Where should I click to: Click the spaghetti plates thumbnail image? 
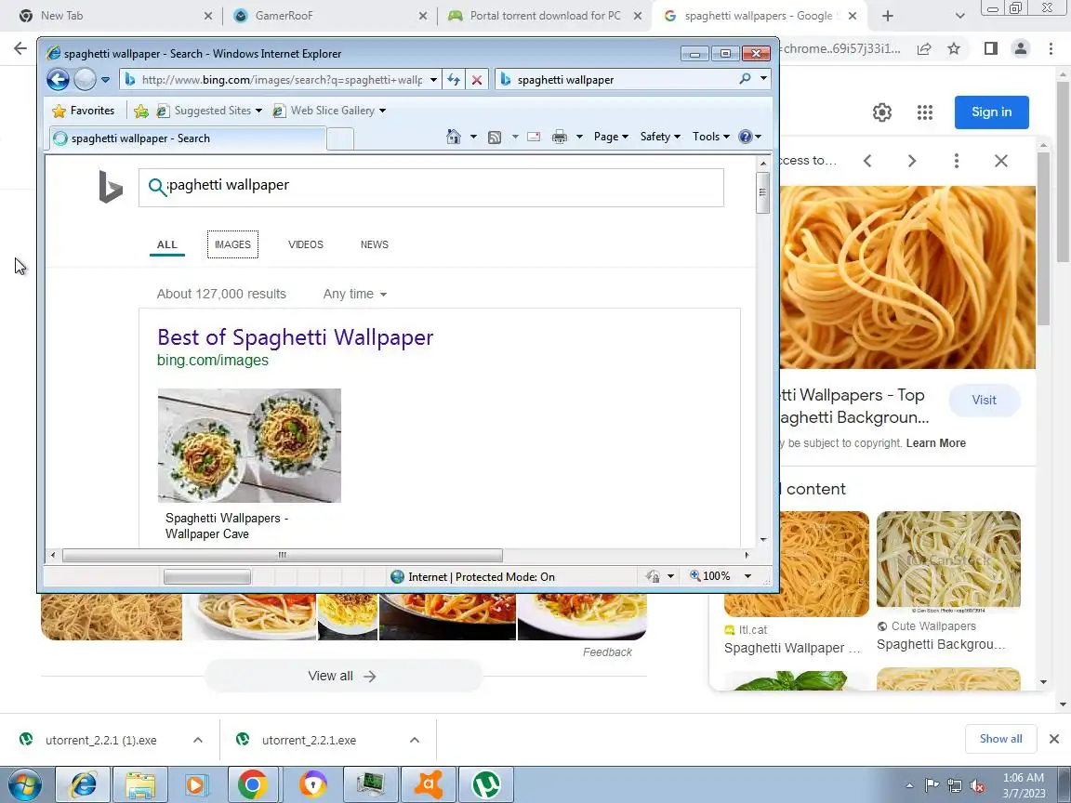(249, 445)
